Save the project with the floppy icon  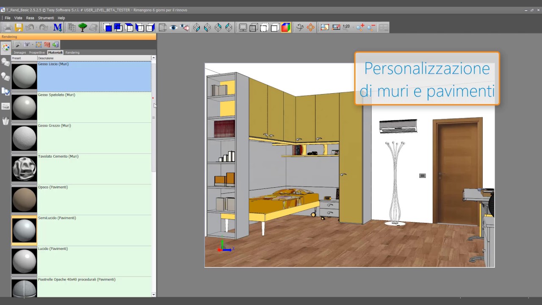click(x=19, y=28)
